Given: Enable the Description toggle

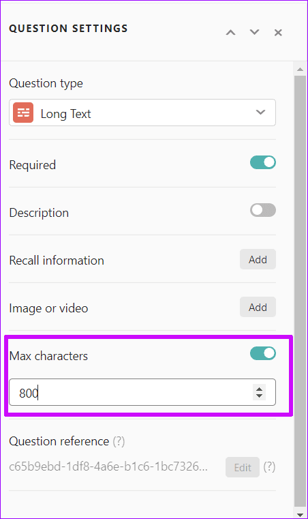Looking at the screenshot, I should pyautogui.click(x=263, y=210).
